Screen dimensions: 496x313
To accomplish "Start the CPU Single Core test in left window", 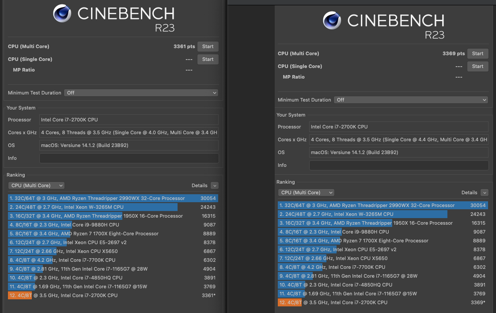I will pos(208,59).
